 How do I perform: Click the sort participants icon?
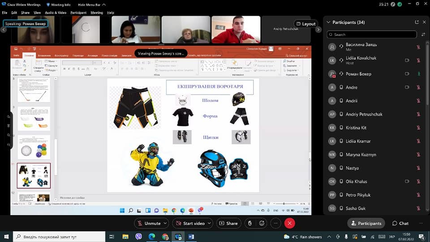pos(423,35)
